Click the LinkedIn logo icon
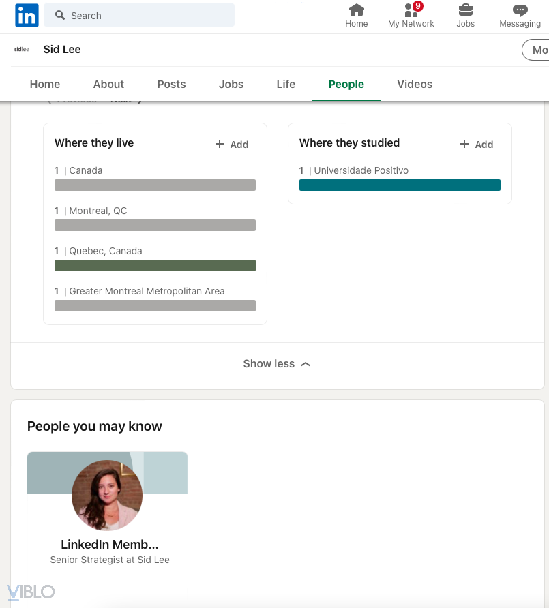 tap(27, 15)
